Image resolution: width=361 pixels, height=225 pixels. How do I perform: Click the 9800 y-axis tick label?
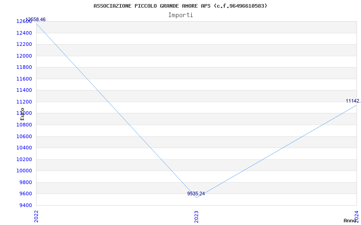click(x=25, y=183)
